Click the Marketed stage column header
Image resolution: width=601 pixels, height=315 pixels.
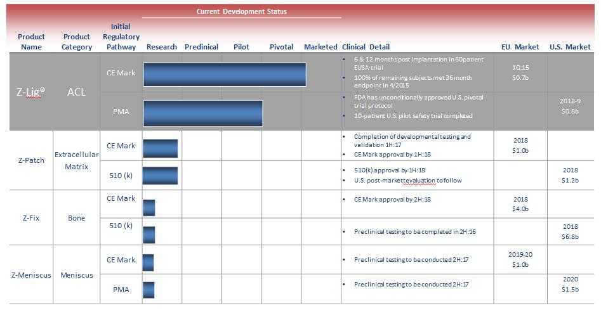[x=320, y=47]
